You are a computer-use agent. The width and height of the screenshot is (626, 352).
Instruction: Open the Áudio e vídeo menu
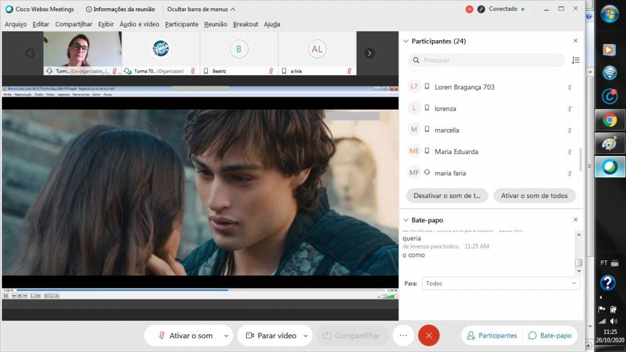pyautogui.click(x=139, y=24)
